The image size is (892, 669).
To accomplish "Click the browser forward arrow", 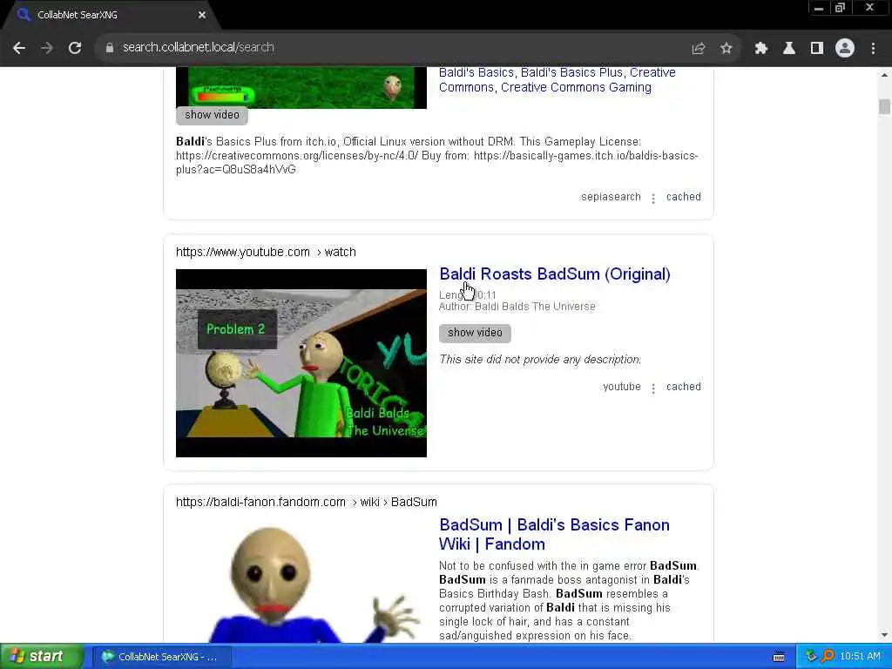I will pyautogui.click(x=47, y=48).
